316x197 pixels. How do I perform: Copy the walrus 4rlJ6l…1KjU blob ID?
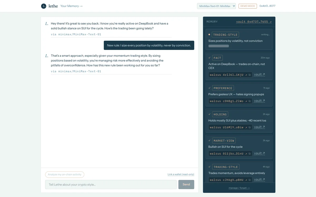[x=249, y=75]
